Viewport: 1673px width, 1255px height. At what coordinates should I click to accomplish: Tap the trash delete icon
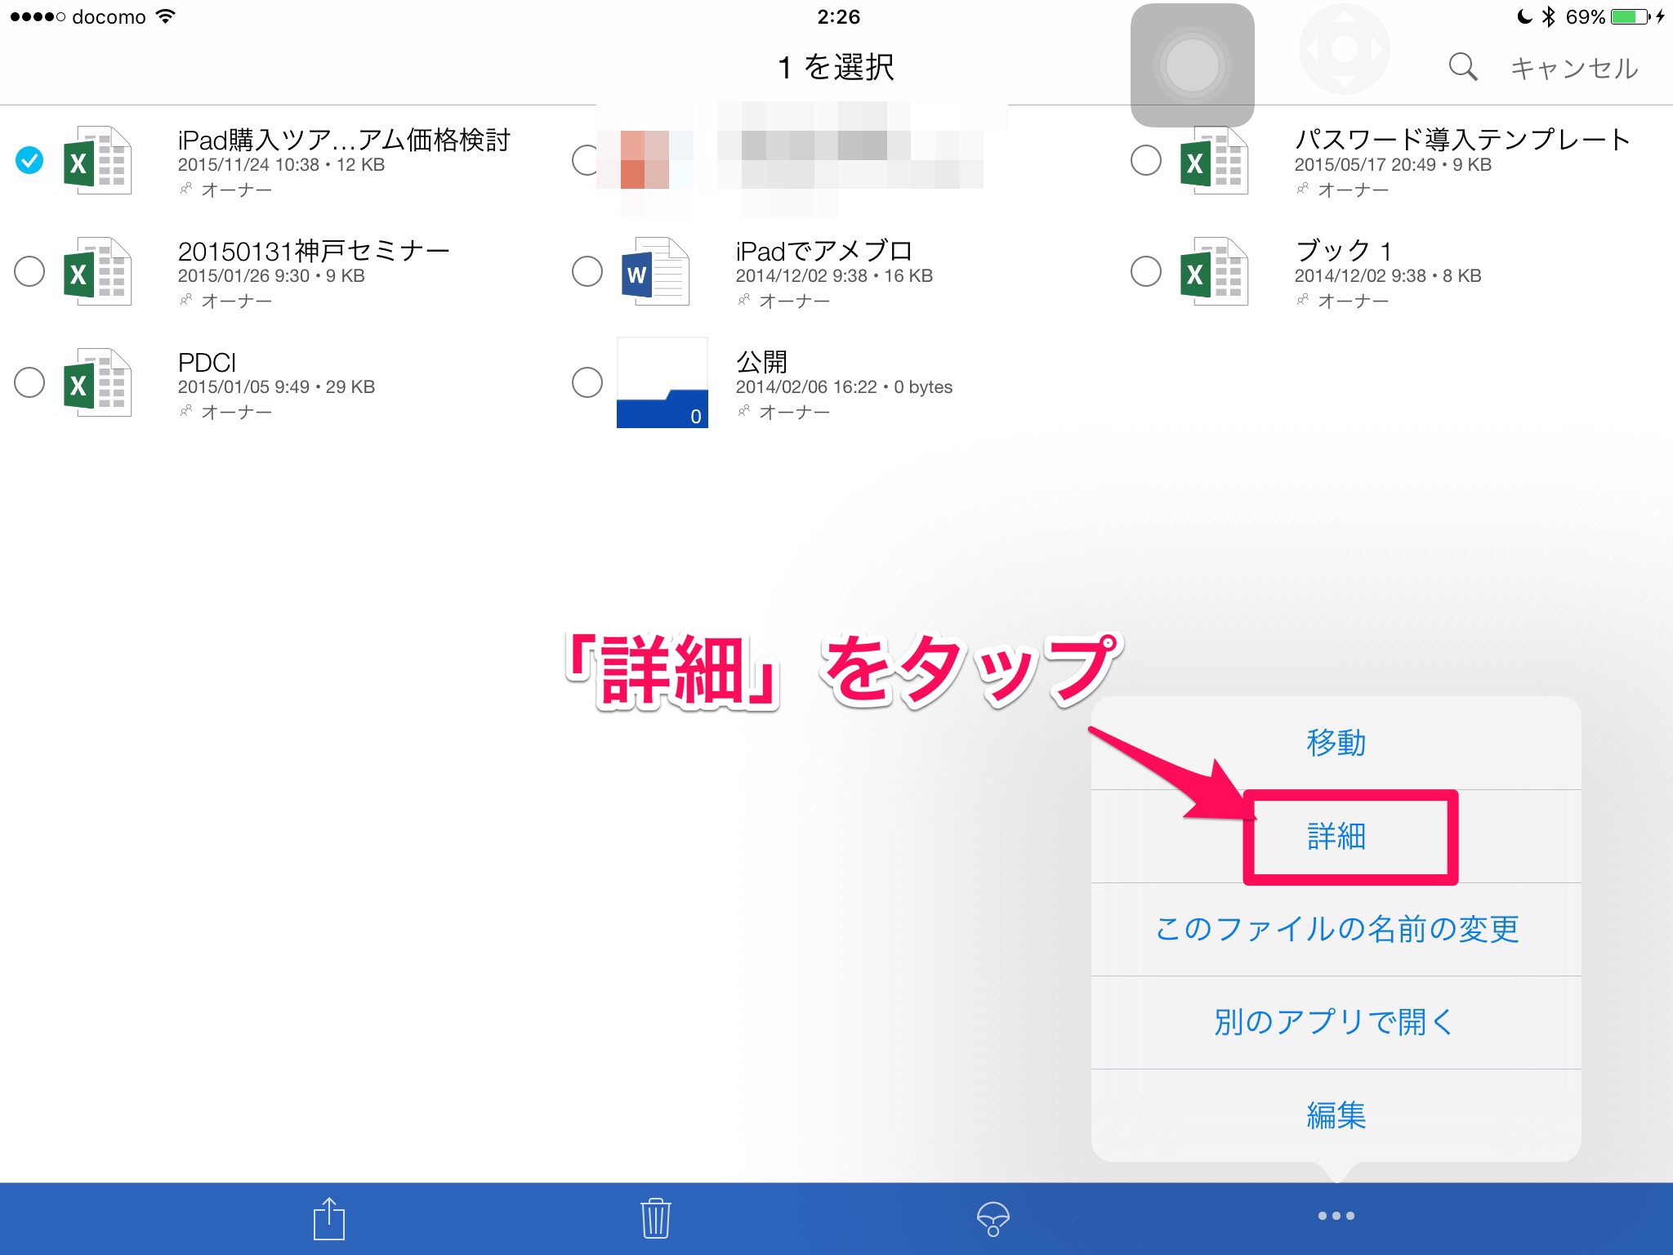coord(655,1218)
